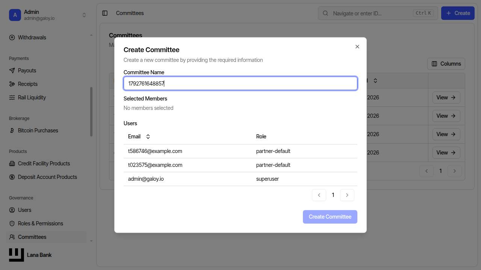Click View button in last committee row

pos(446,153)
